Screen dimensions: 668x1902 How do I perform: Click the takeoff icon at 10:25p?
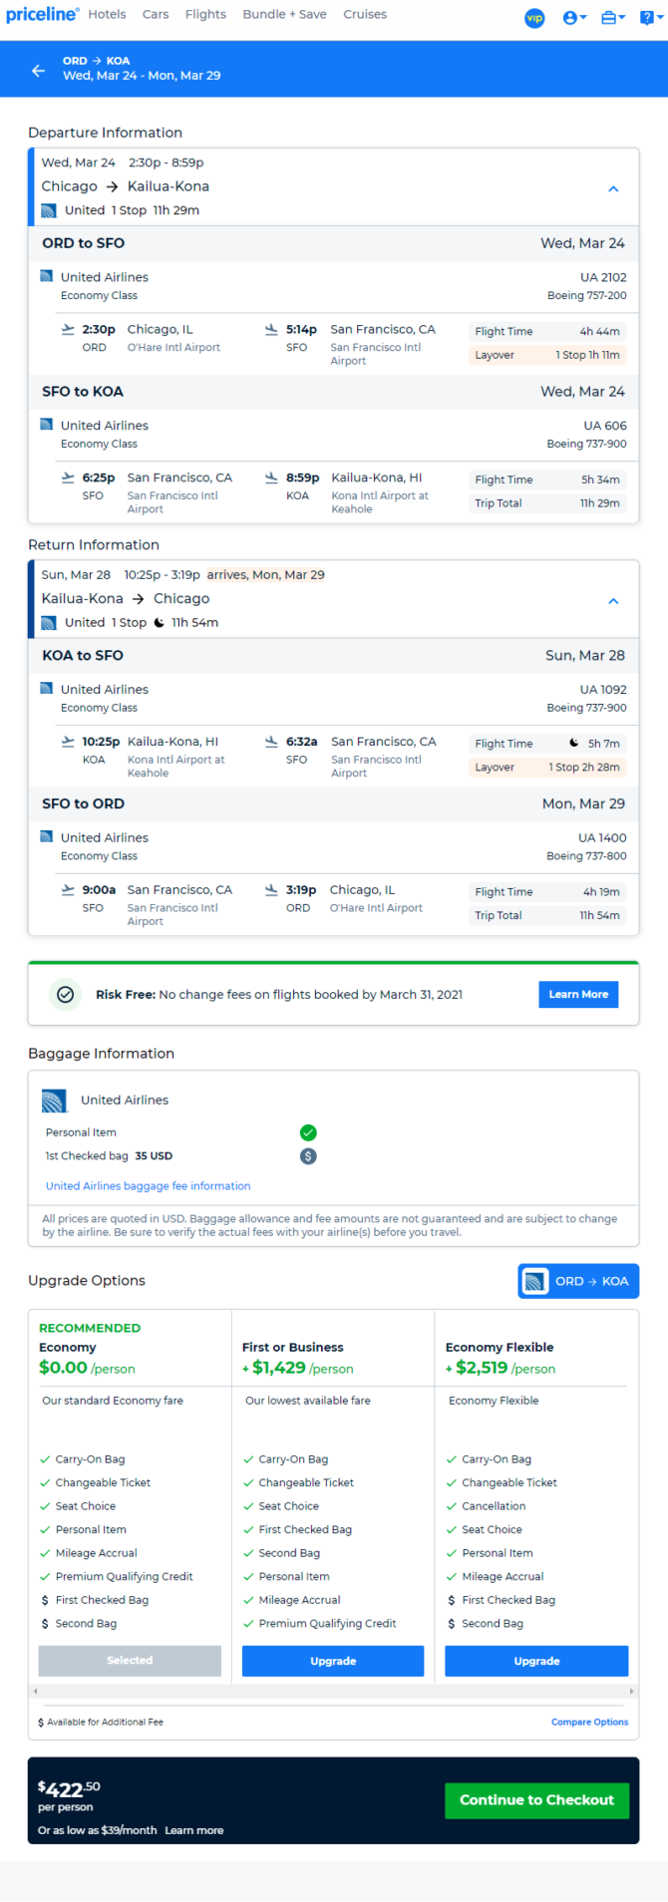(68, 742)
